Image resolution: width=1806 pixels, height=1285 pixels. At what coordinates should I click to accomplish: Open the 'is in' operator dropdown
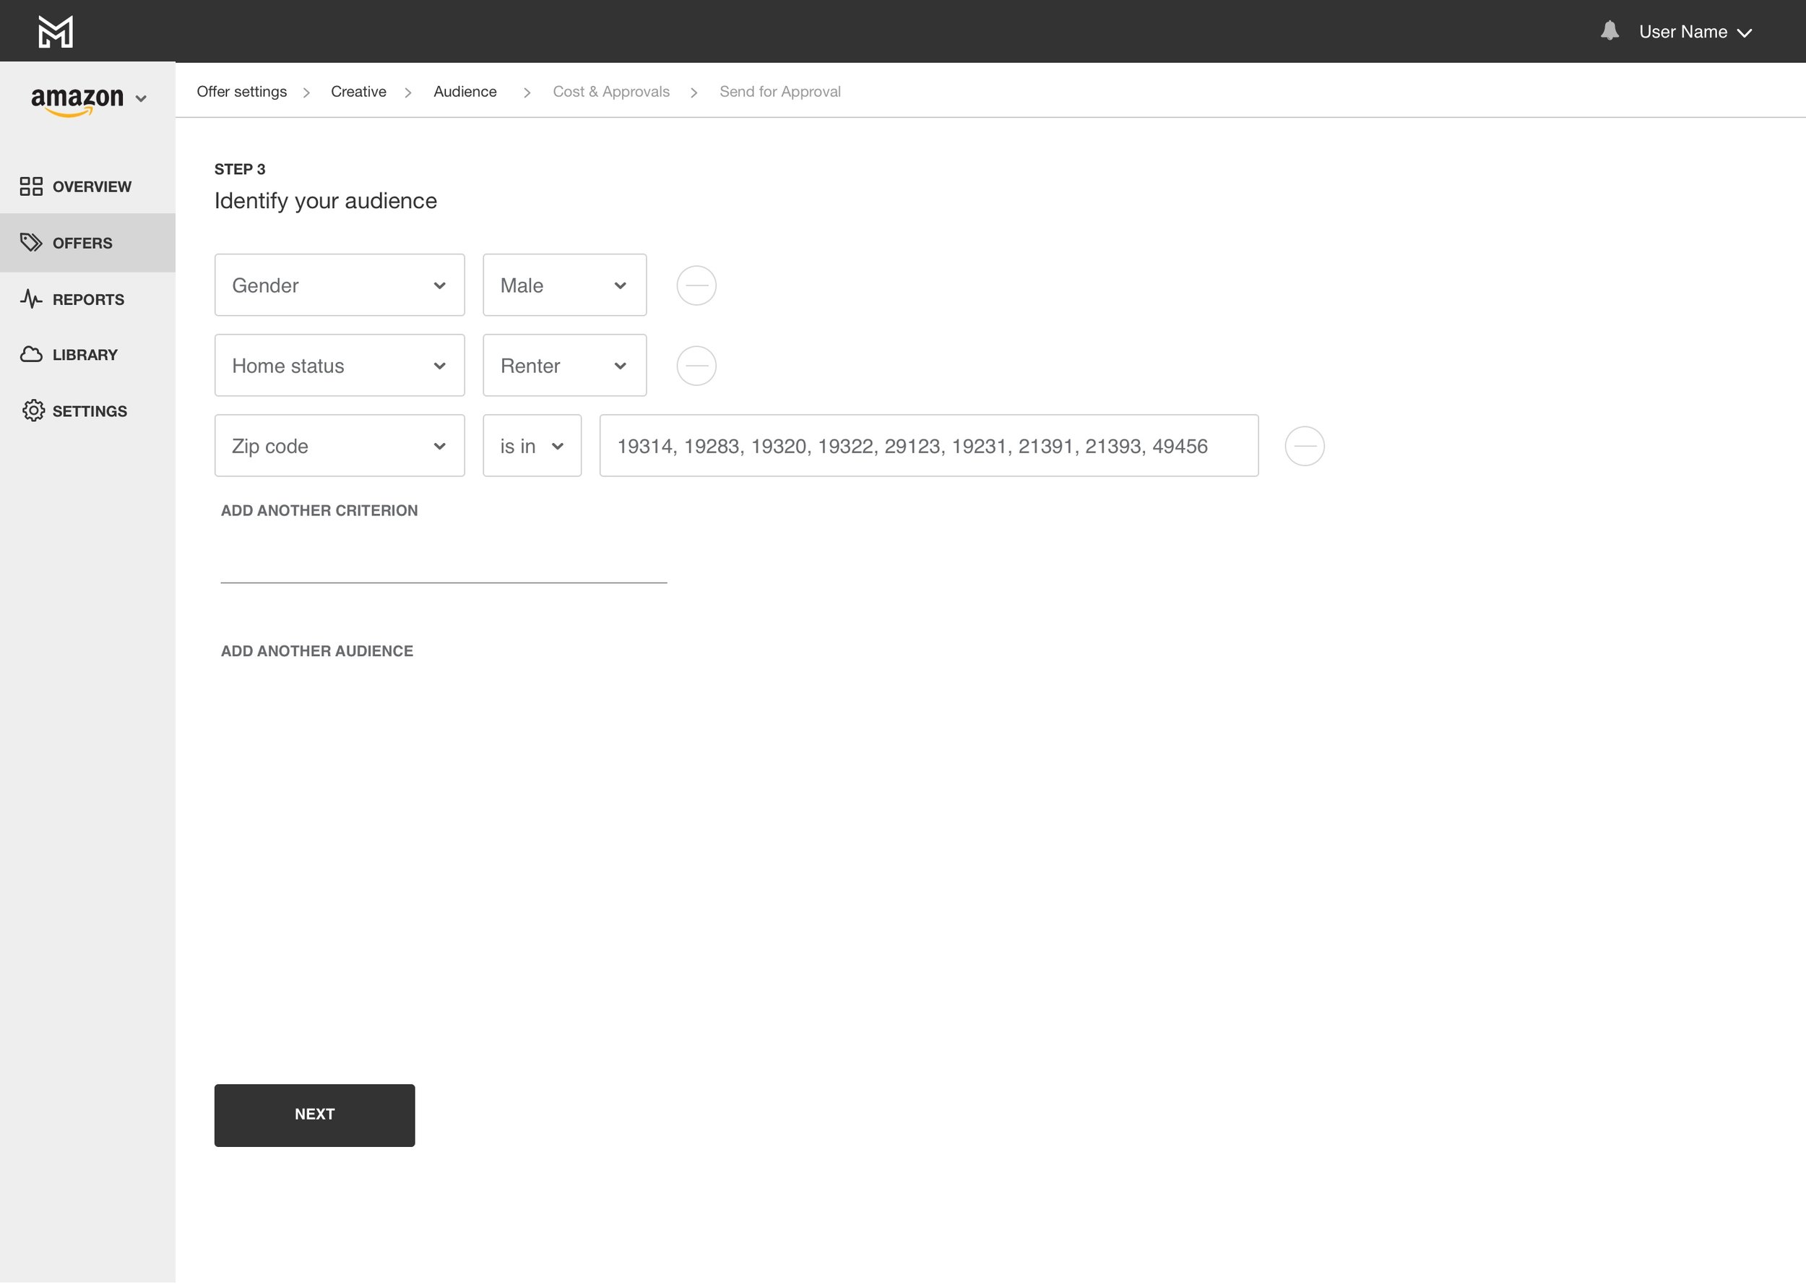click(x=532, y=446)
